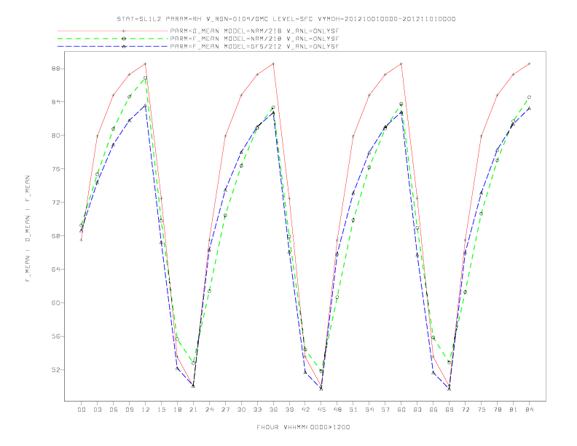Screen dimensions: 577x446
Task: Click the x-axis tick label 48
Action: pos(337,410)
